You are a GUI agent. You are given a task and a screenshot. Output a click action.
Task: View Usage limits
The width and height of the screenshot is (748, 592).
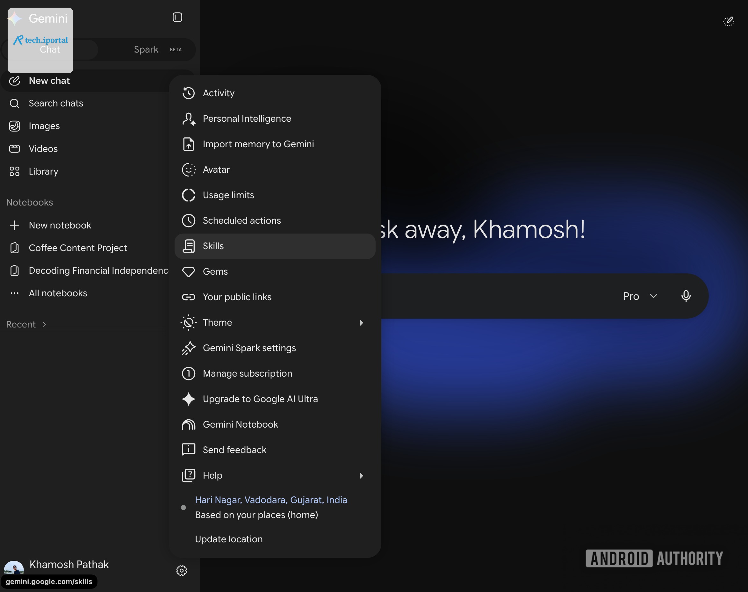click(275, 195)
